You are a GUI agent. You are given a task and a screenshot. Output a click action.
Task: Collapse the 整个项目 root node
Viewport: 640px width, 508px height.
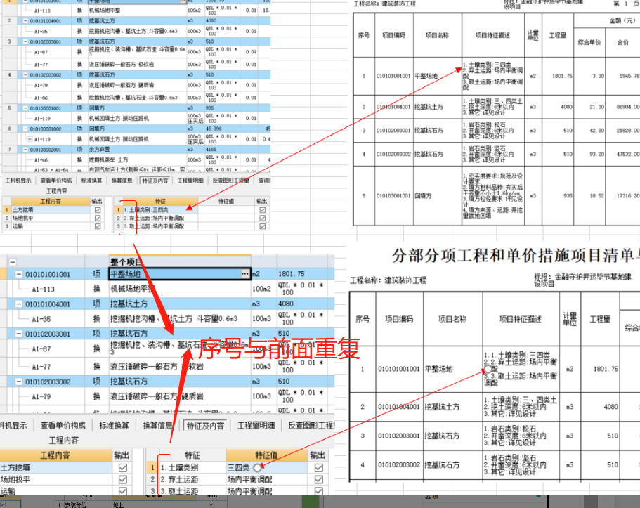(x=13, y=263)
